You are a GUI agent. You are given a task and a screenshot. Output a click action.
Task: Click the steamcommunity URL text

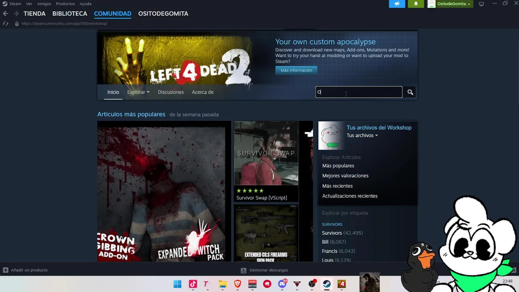64,24
